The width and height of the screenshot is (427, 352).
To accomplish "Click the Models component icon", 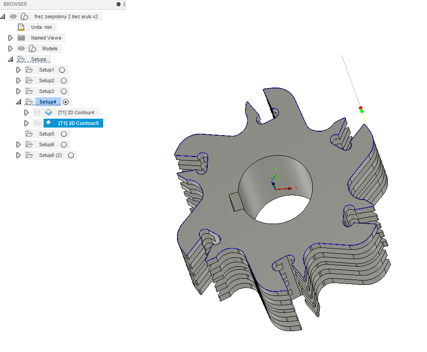I will [32, 48].
